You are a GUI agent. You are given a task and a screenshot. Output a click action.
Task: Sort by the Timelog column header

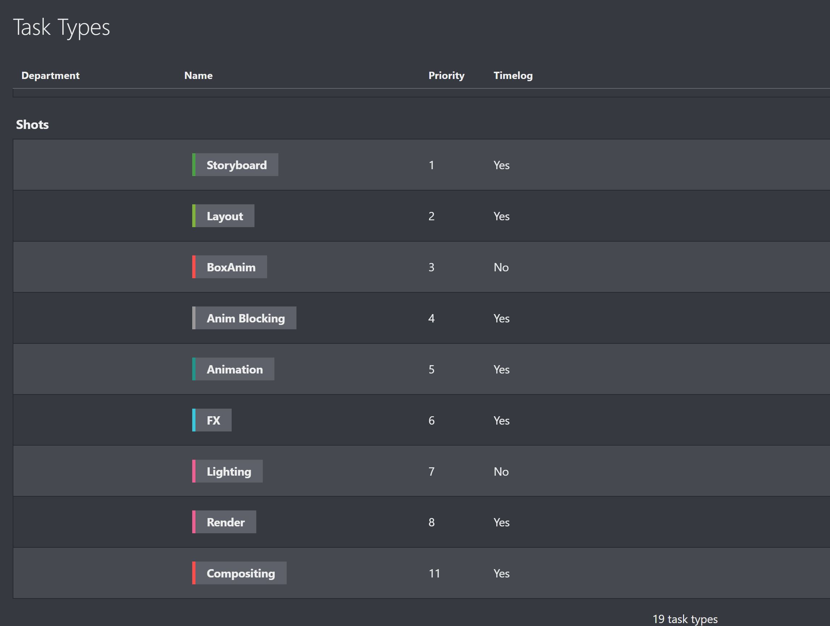(x=513, y=75)
